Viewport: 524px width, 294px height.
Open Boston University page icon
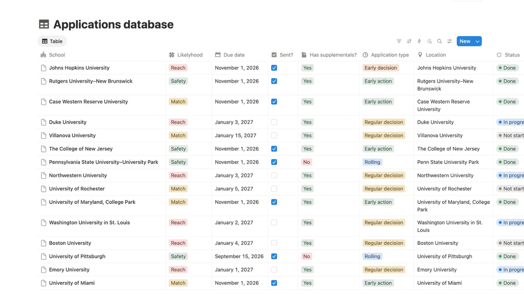tap(43, 243)
